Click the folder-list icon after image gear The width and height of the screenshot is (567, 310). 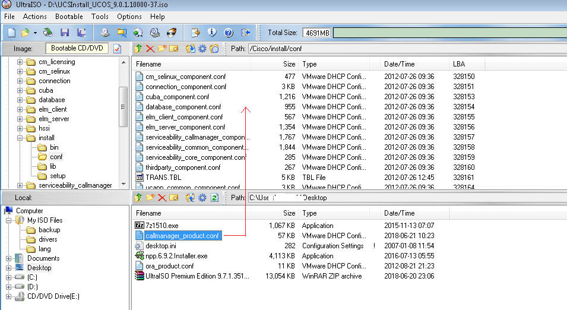click(x=214, y=49)
